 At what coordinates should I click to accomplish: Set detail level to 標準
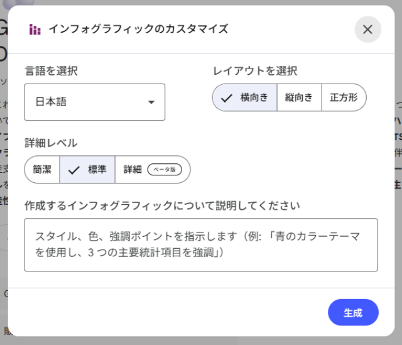(88, 170)
